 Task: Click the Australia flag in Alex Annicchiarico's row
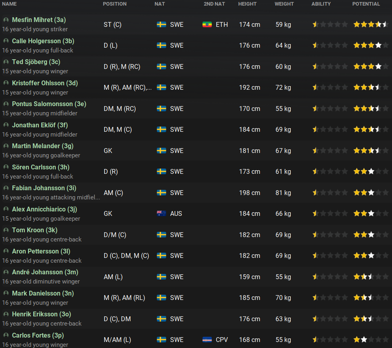161,213
